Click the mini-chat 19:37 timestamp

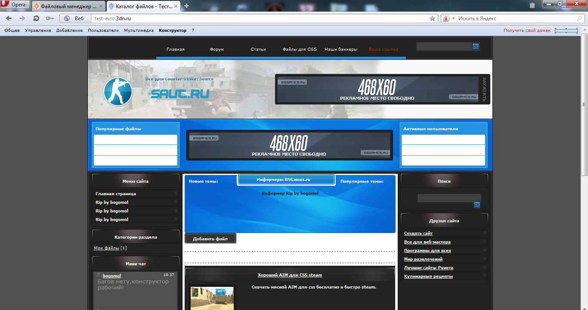click(169, 275)
